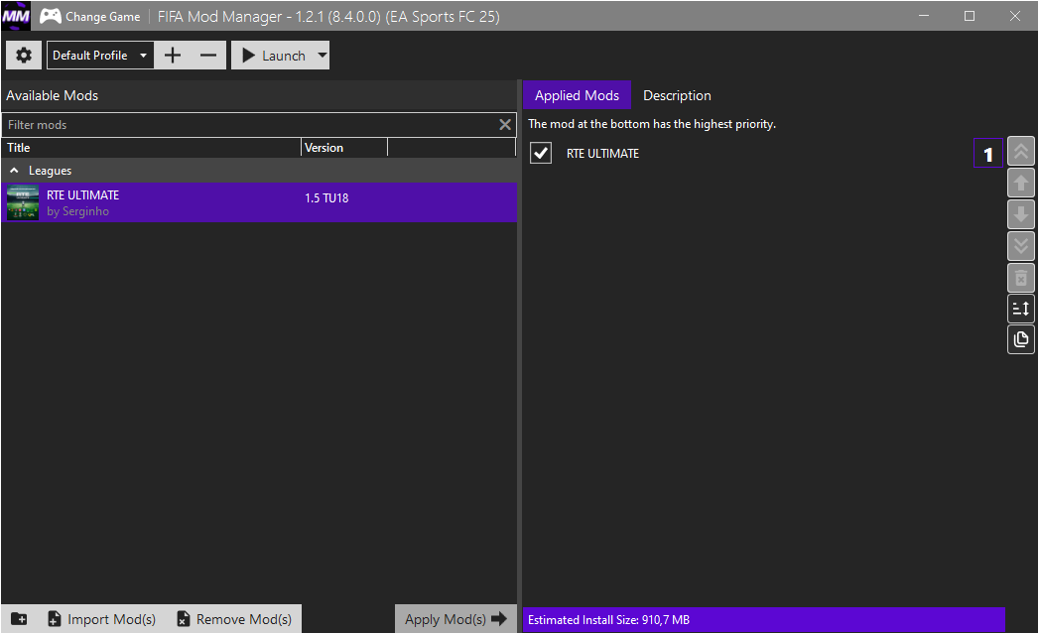Click author text by Serginho

[x=77, y=211]
